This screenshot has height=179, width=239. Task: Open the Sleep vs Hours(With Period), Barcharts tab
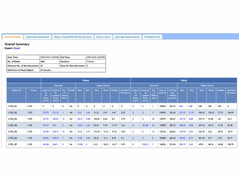click(x=73, y=37)
